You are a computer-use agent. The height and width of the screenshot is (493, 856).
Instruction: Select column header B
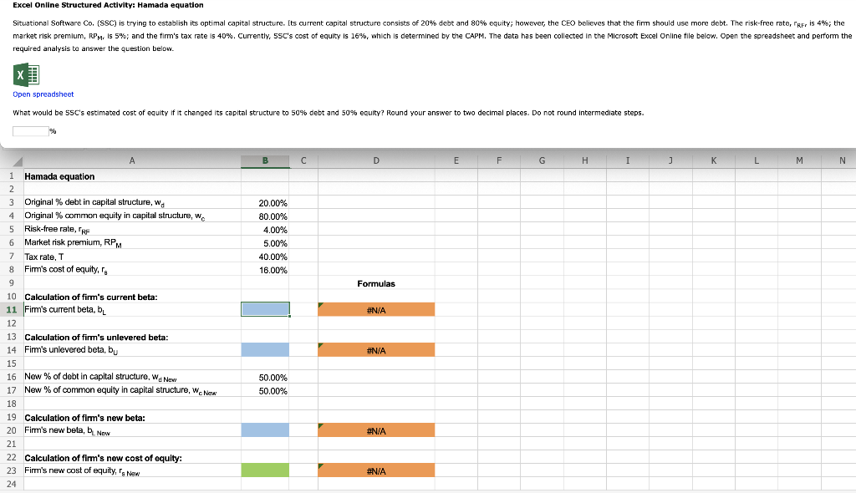[265, 160]
